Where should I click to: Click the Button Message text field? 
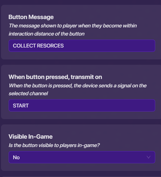[x=82, y=46]
